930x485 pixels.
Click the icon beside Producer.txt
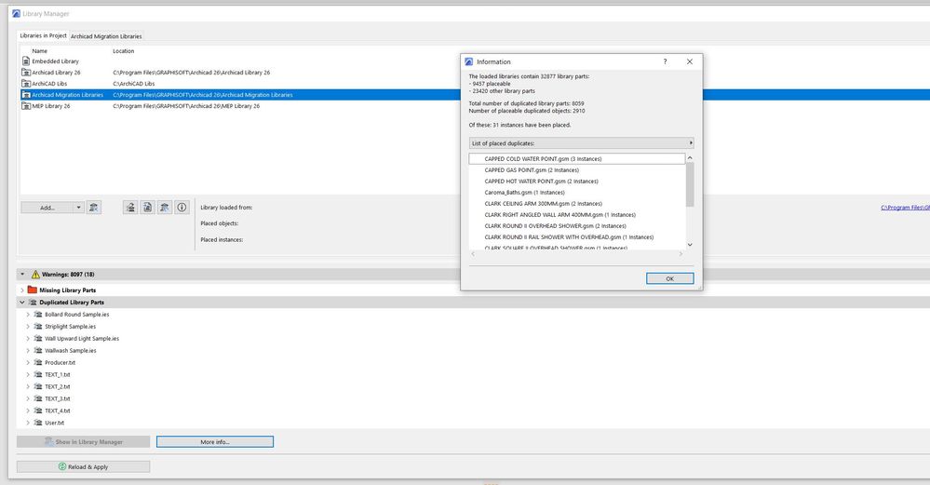tap(38, 362)
